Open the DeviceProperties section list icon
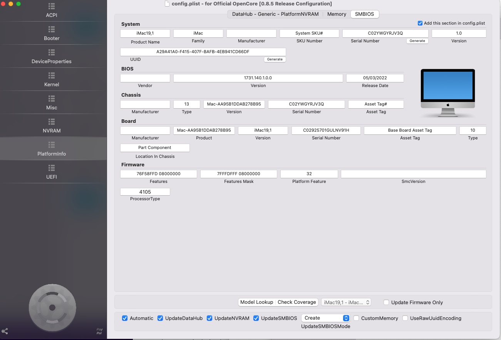The height and width of the screenshot is (340, 501). tap(52, 52)
